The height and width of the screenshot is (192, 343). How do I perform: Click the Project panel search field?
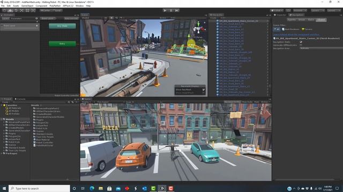[39, 102]
